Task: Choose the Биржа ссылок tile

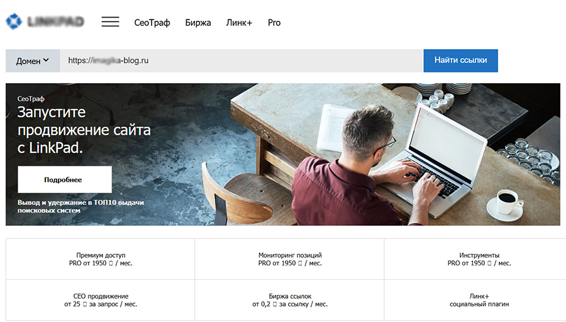Action: pyautogui.click(x=290, y=300)
